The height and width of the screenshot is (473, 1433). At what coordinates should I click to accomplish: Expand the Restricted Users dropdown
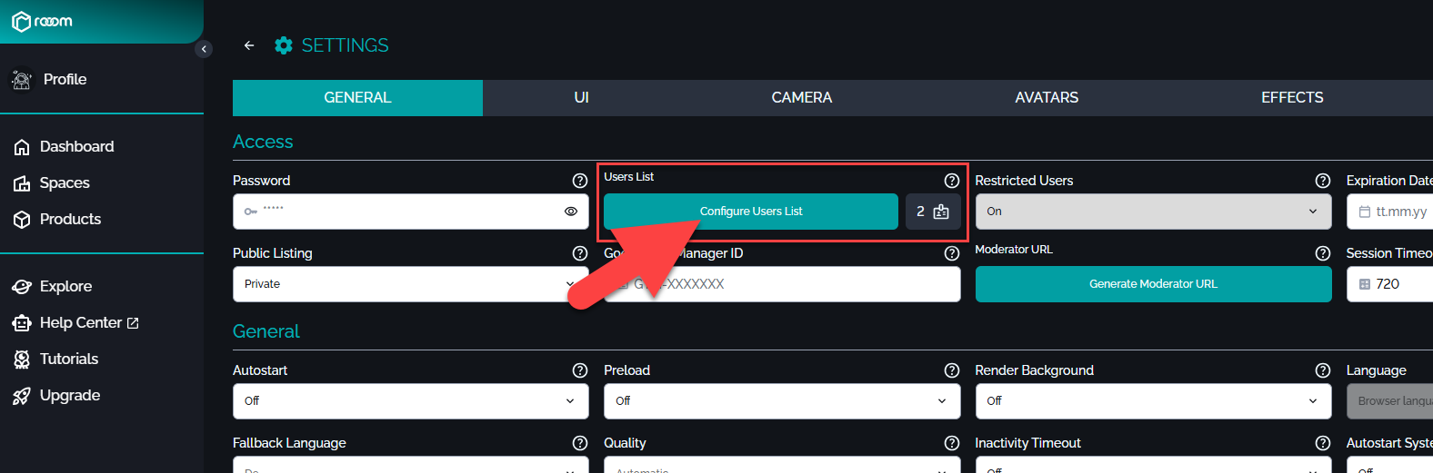[1153, 212]
